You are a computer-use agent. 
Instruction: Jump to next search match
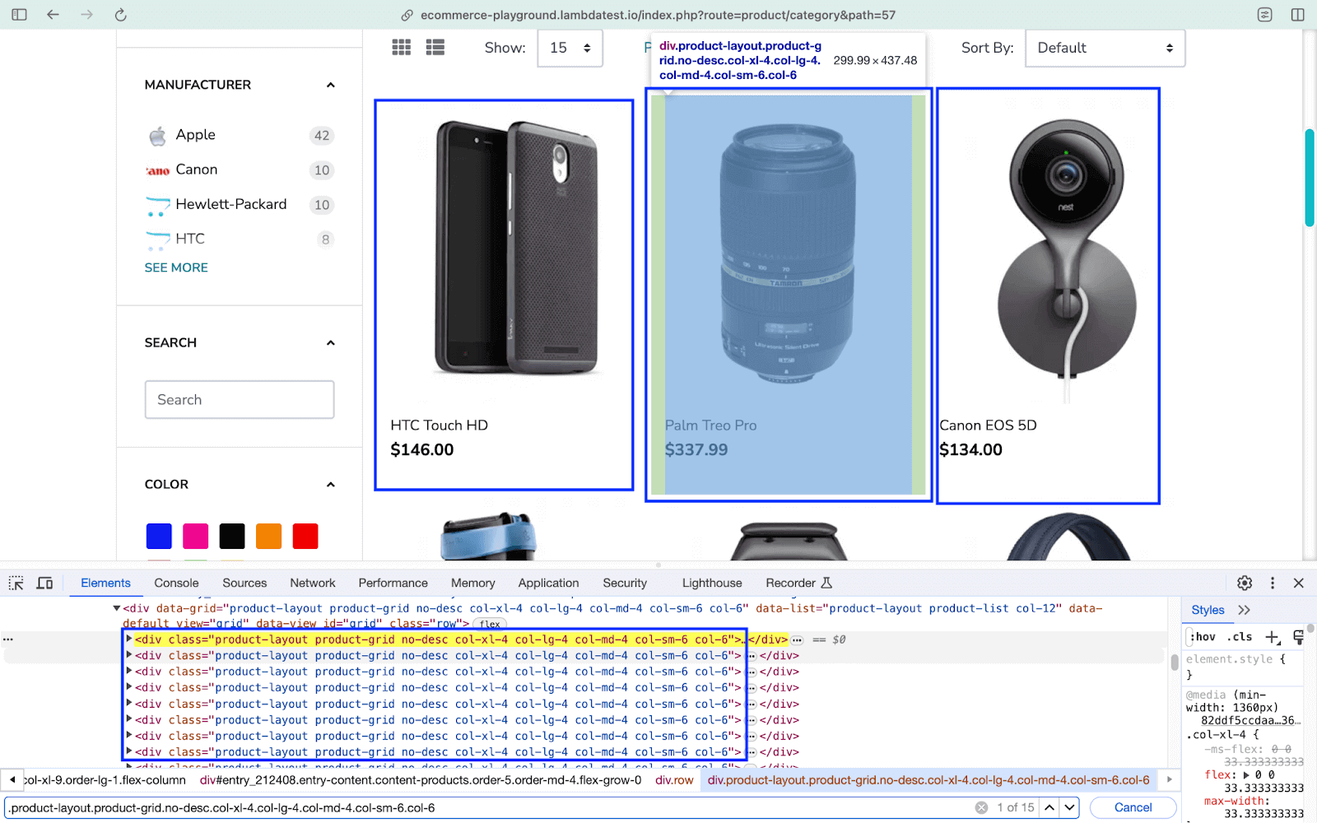click(1069, 807)
